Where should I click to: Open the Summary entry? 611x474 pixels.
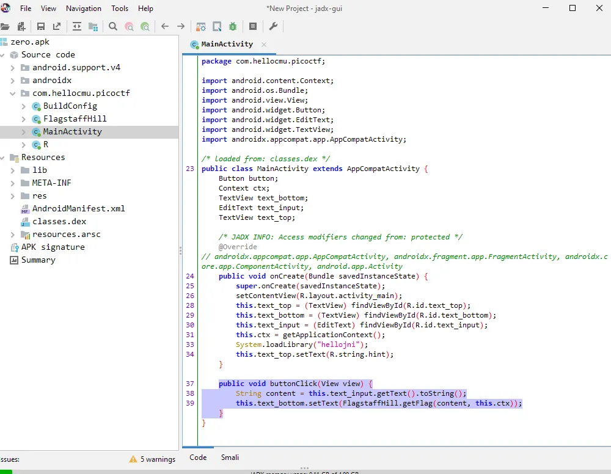click(x=38, y=260)
